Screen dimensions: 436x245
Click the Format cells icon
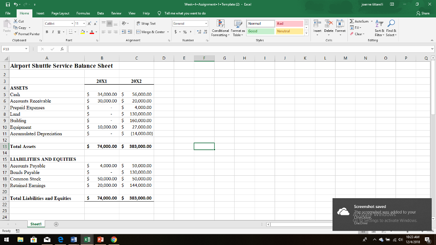[340, 24]
